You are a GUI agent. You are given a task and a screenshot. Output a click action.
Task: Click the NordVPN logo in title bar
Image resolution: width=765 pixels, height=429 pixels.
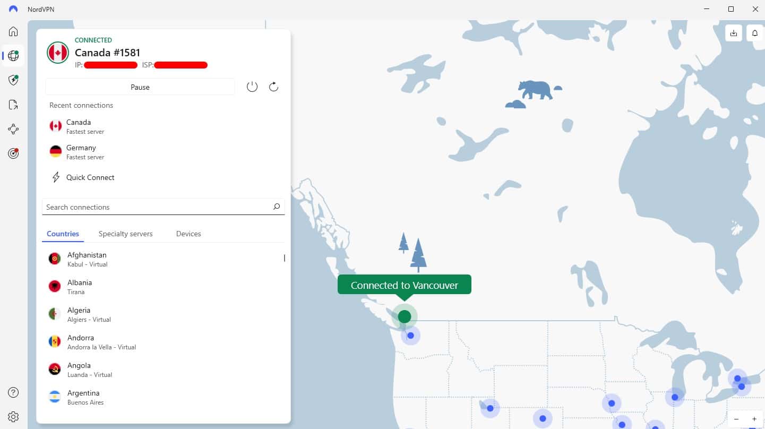tap(13, 9)
